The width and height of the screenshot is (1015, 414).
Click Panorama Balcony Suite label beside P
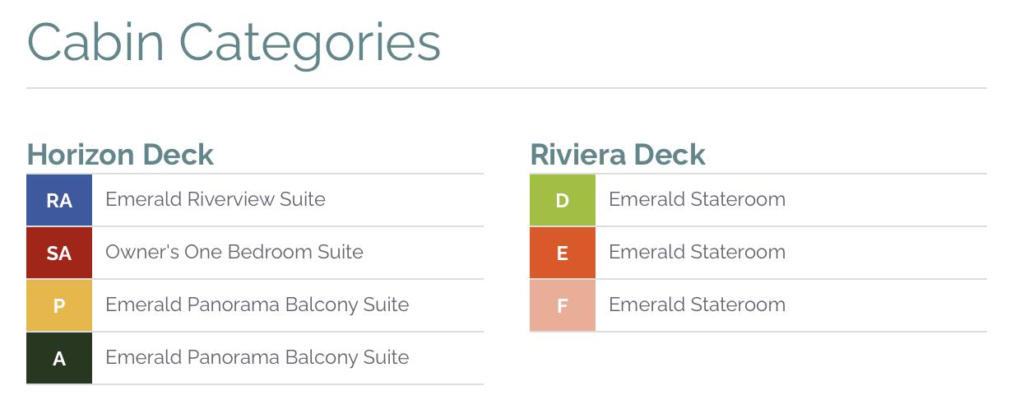pyautogui.click(x=257, y=305)
